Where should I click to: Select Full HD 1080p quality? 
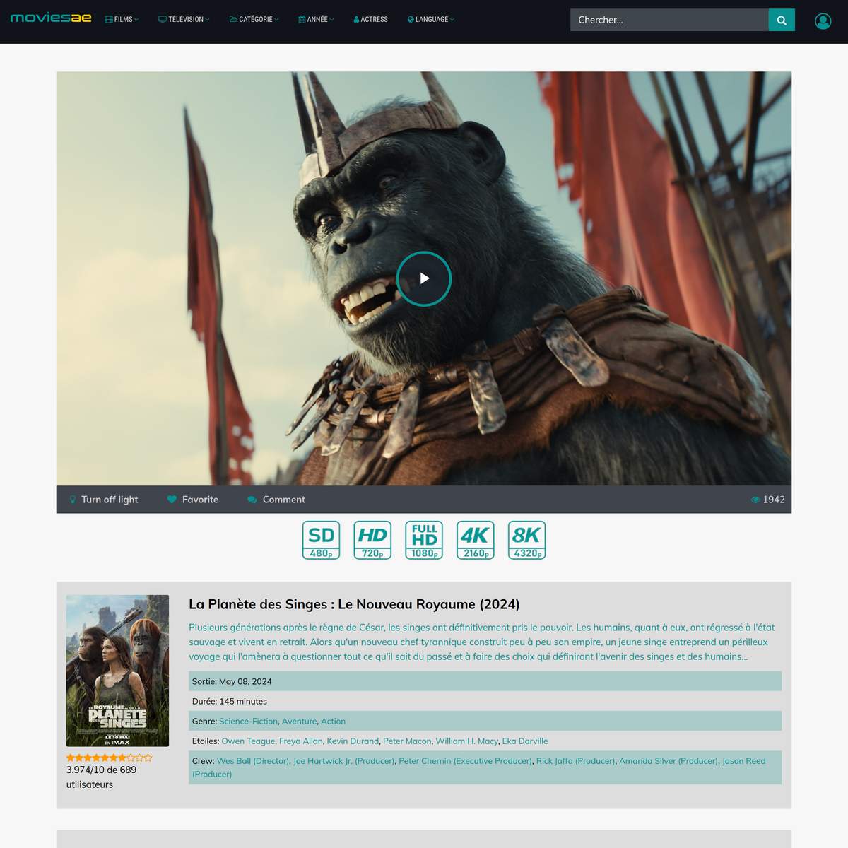click(424, 540)
